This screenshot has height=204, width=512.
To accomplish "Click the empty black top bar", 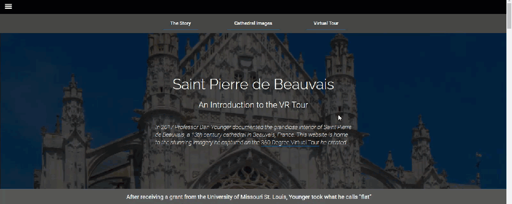I will (256, 7).
